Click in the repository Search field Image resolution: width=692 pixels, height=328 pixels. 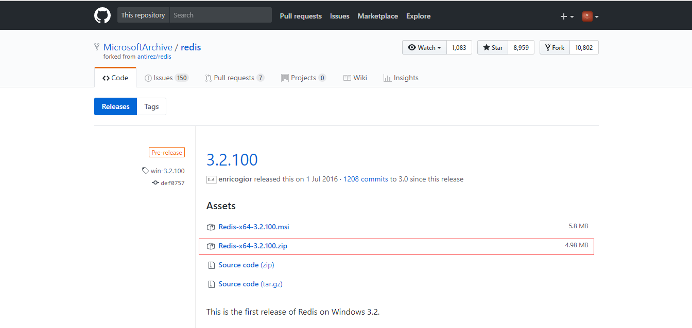220,15
